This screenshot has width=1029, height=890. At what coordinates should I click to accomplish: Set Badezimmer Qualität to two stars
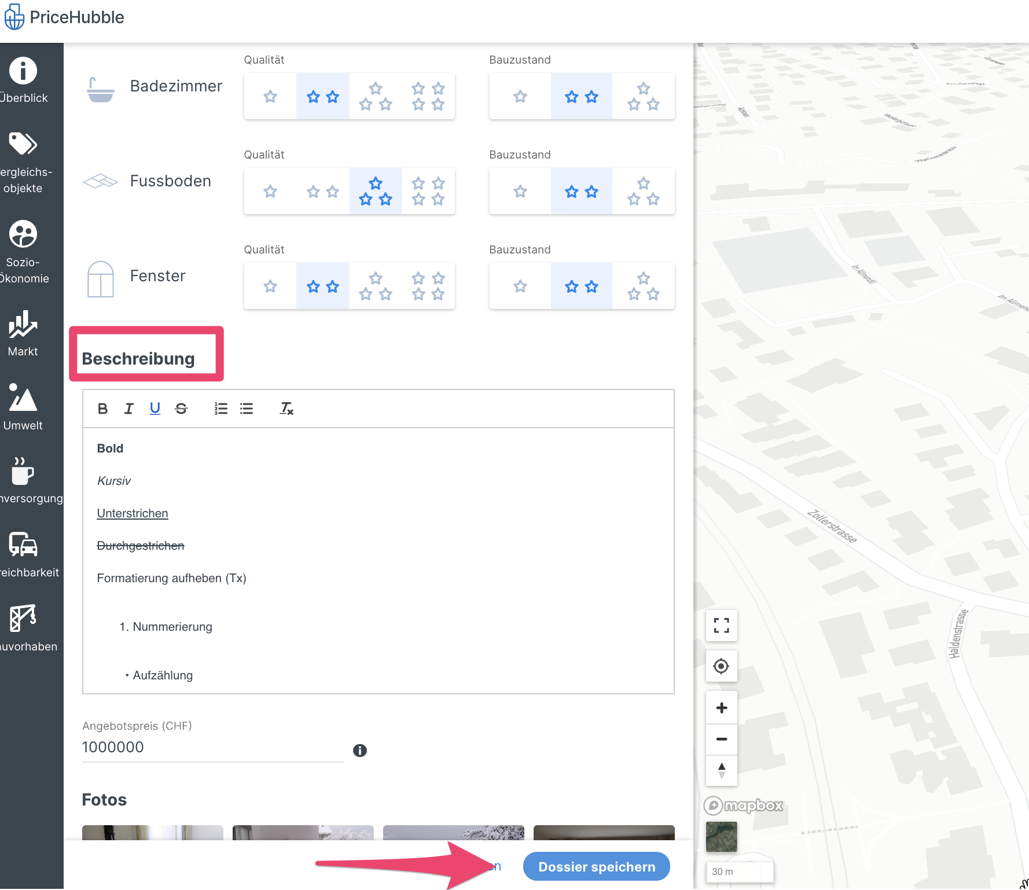click(323, 97)
